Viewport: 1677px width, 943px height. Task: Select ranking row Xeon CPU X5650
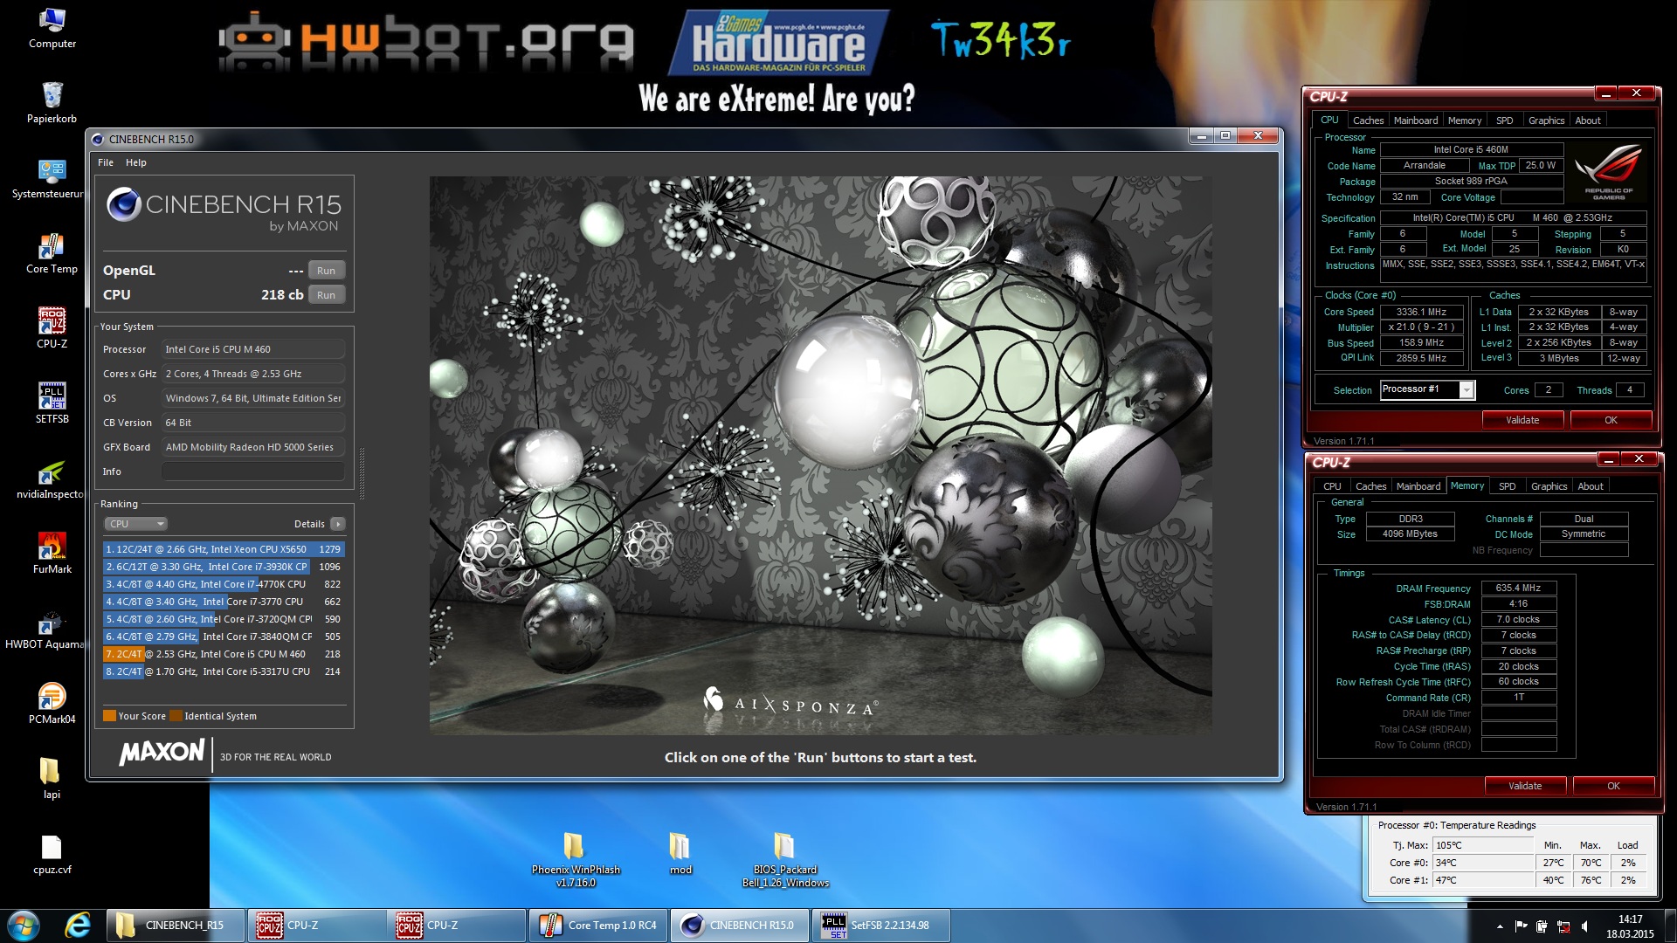point(223,549)
